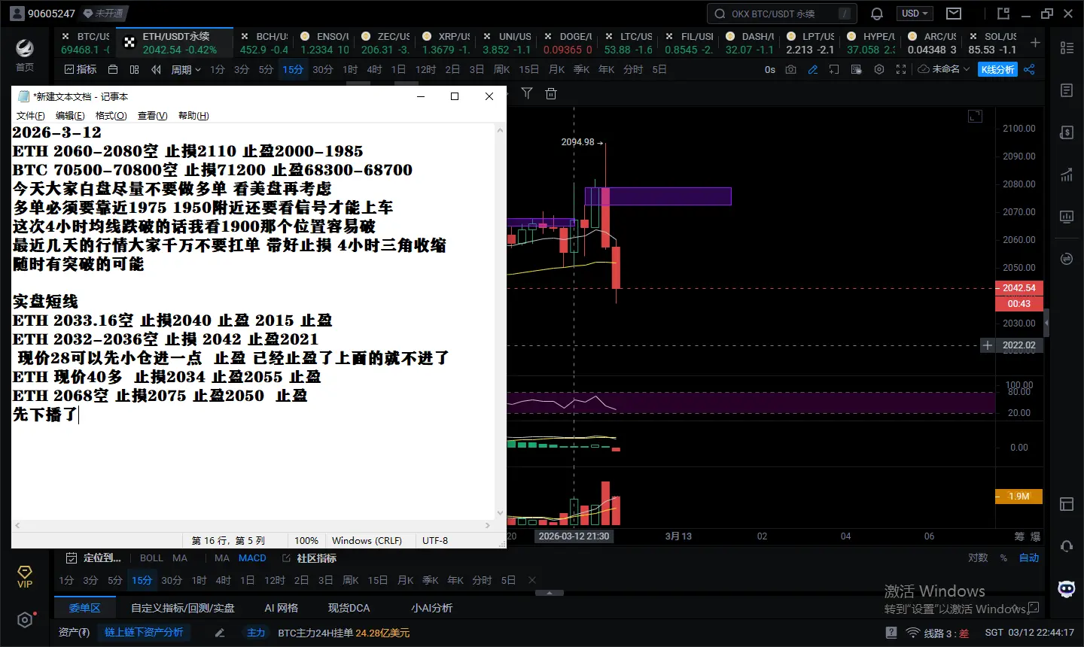Viewport: 1084px width, 647px height.
Task: Open the 指标 indicators menu
Action: pyautogui.click(x=81, y=69)
